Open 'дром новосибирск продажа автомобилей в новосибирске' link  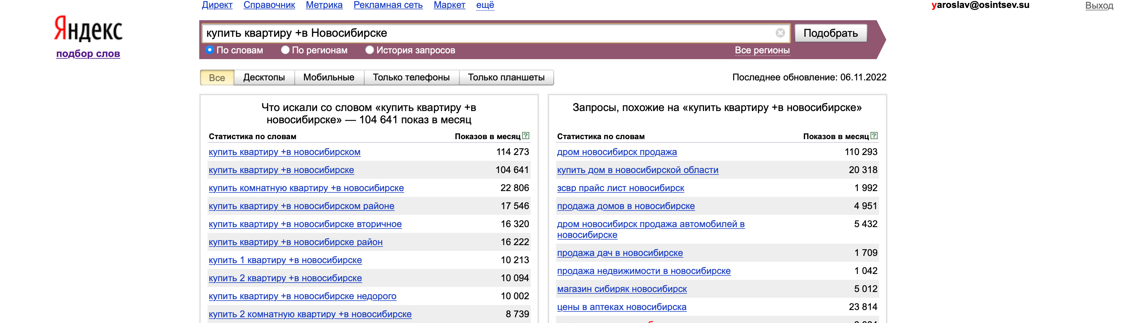coord(651,229)
